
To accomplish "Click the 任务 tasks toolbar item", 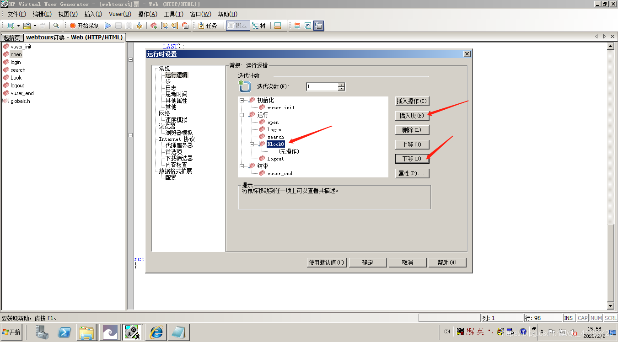I will coord(208,26).
